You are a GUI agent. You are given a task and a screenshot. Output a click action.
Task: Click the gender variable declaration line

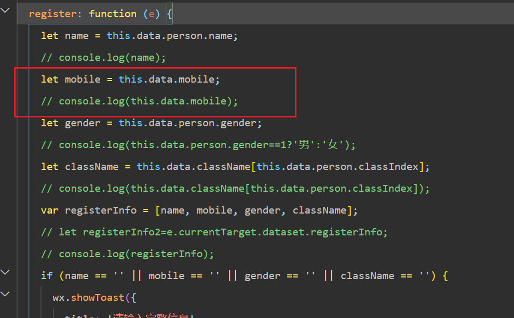pyautogui.click(x=151, y=123)
